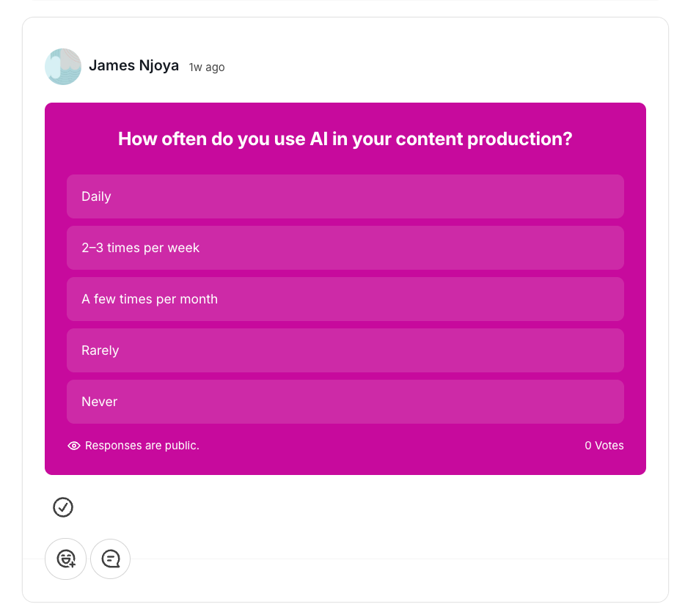Click the 0 Votes label
696x615 pixels.
[604, 446]
